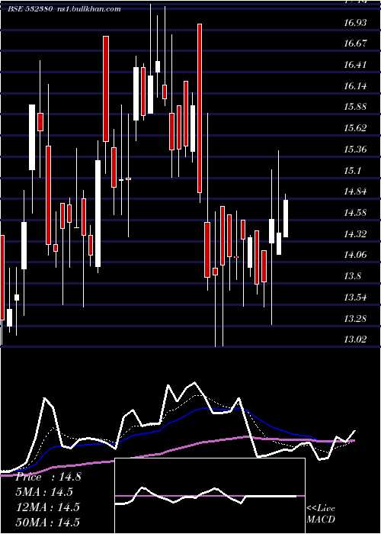Click the 50MA : 14.5 legend entry

coord(48,522)
